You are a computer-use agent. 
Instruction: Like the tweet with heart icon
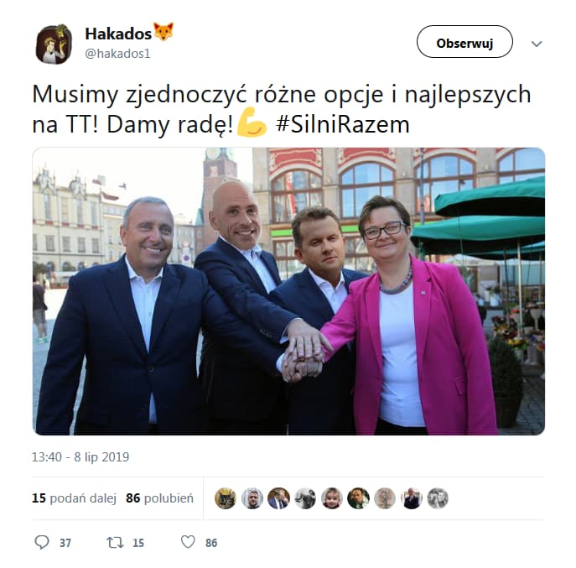click(188, 542)
